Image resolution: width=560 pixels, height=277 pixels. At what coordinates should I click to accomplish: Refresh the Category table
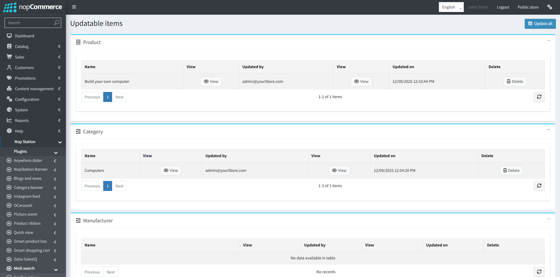tap(539, 186)
